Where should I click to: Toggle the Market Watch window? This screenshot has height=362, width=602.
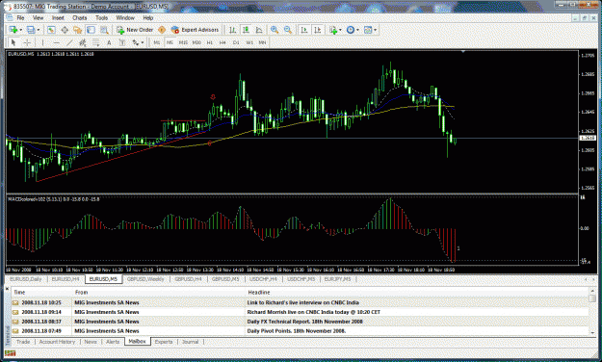(x=51, y=30)
